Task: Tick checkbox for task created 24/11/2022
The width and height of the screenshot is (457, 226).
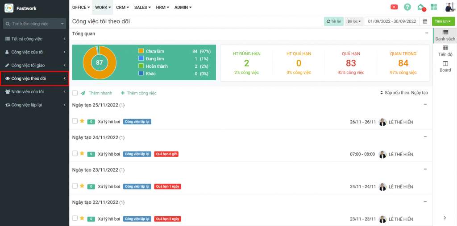Action: tap(75, 154)
